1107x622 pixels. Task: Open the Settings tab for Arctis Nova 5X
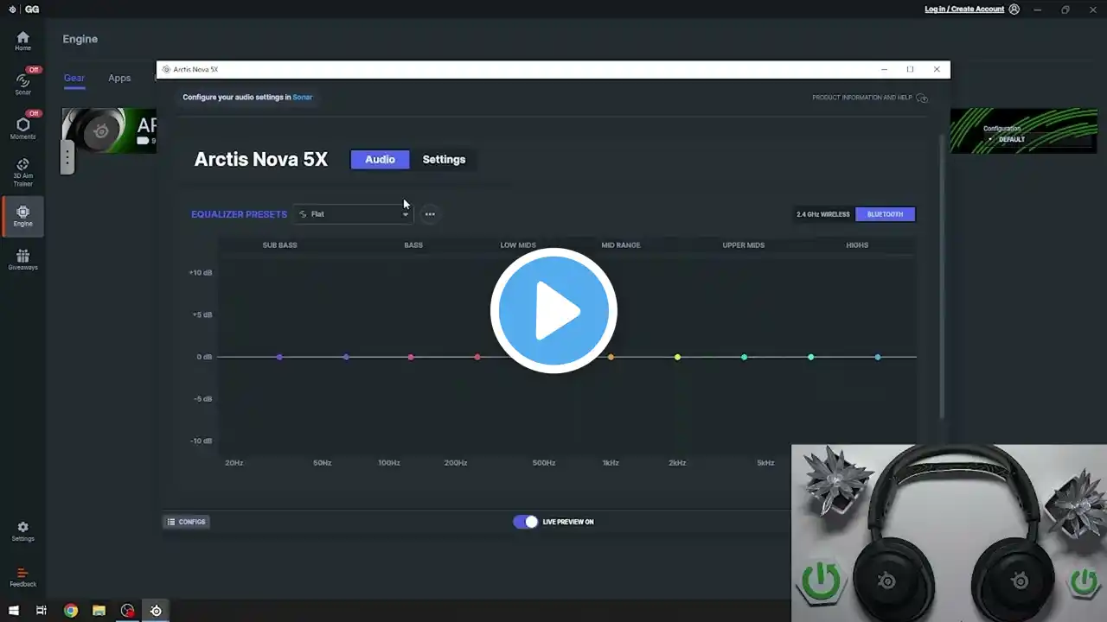click(x=444, y=159)
